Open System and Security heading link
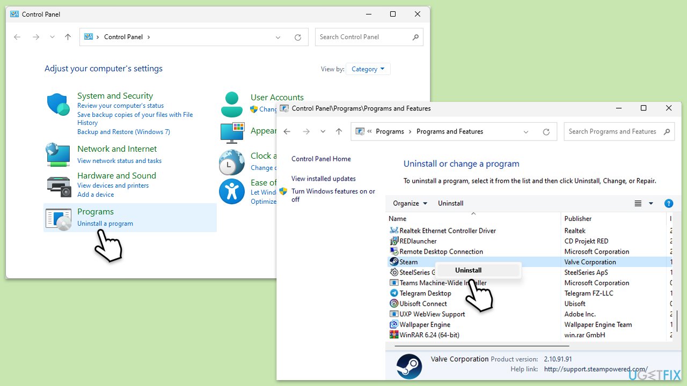The image size is (687, 386). pos(115,96)
